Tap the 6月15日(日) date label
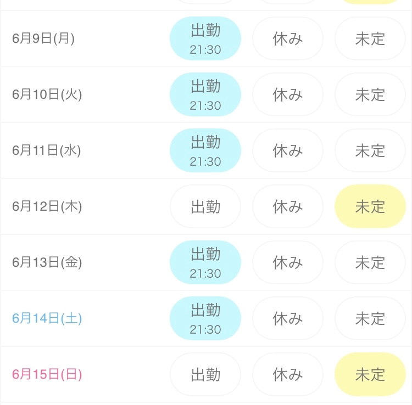 (47, 374)
